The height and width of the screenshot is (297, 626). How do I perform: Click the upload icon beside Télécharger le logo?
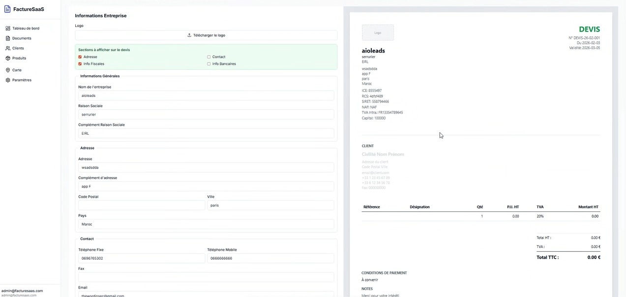(189, 35)
